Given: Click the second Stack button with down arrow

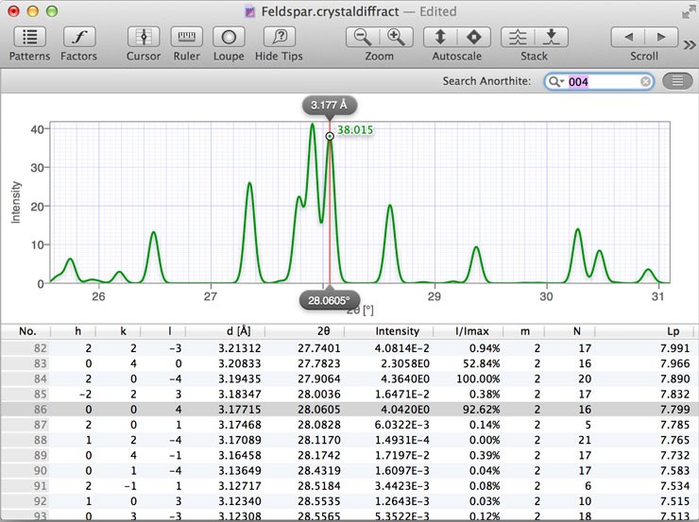Looking at the screenshot, I should click(552, 38).
